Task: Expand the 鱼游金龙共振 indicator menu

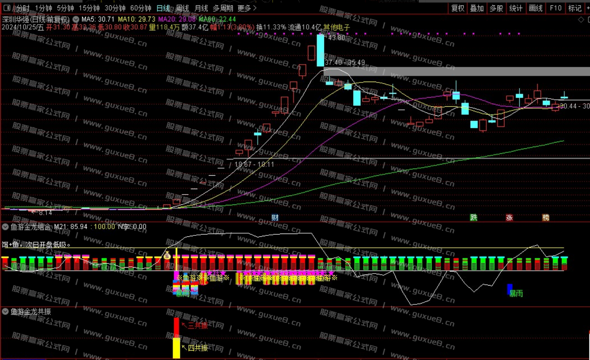Action: click(x=5, y=312)
